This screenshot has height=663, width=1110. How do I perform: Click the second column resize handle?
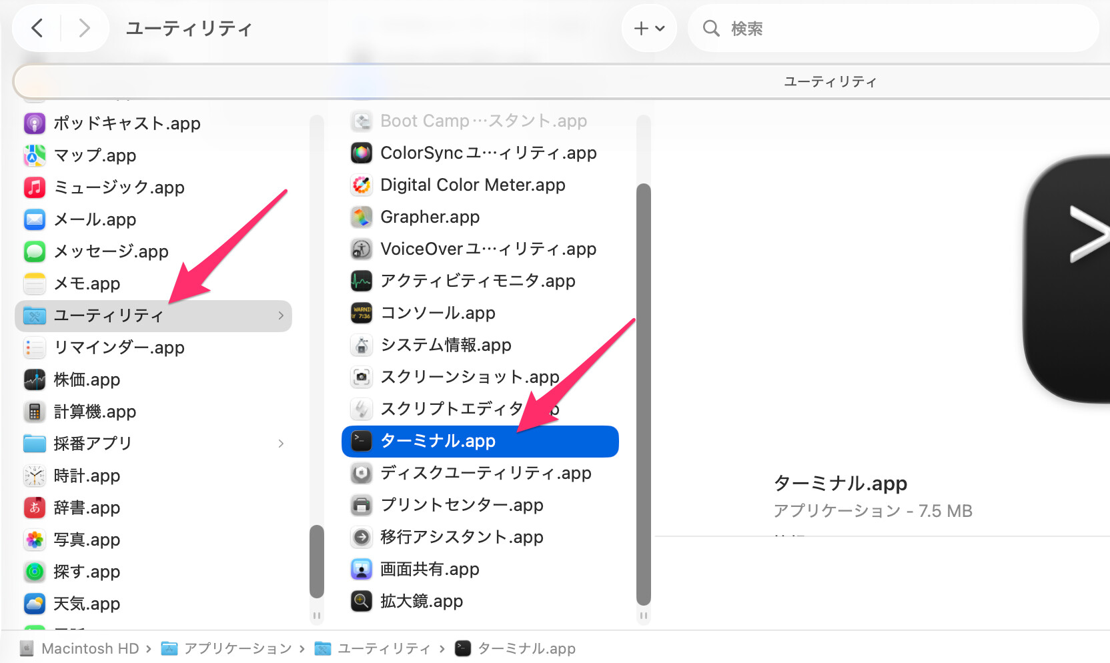point(644,616)
